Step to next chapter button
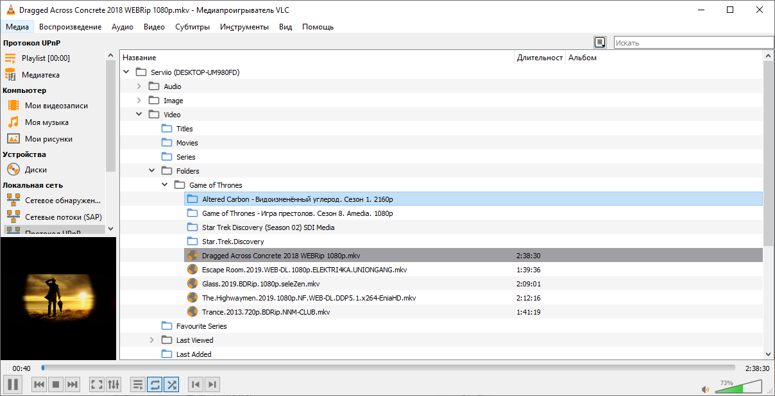 click(212, 384)
